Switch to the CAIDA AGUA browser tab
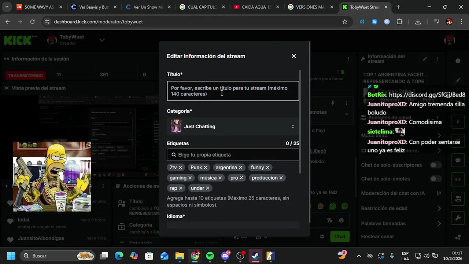 (256, 7)
